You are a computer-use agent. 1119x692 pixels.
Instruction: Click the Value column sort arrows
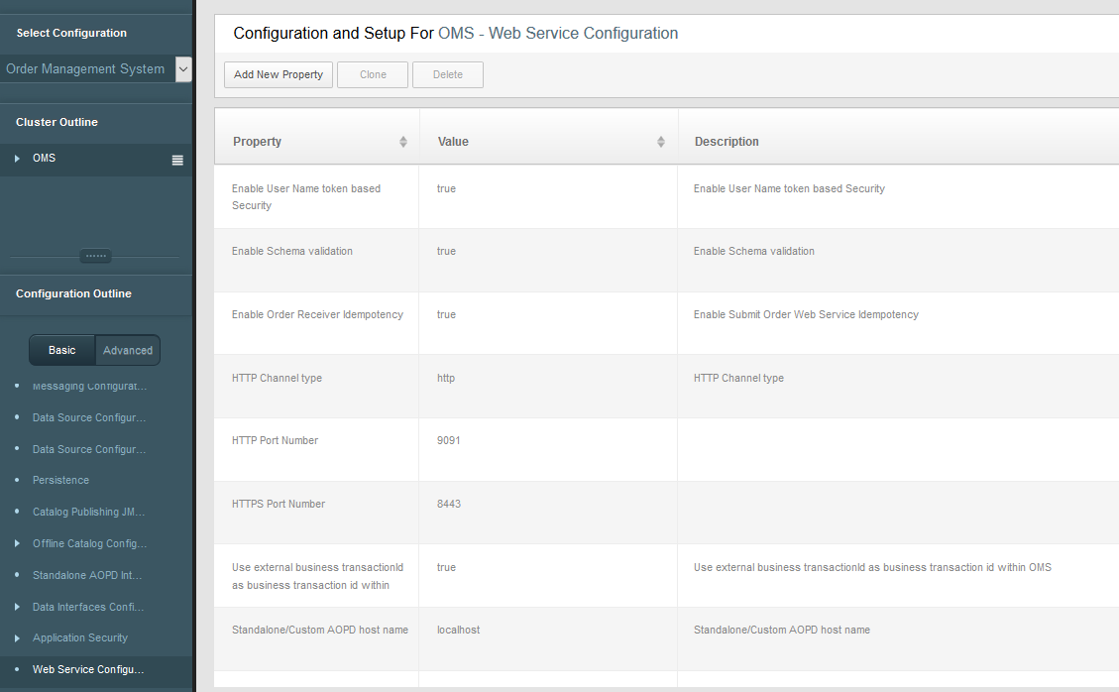click(661, 142)
